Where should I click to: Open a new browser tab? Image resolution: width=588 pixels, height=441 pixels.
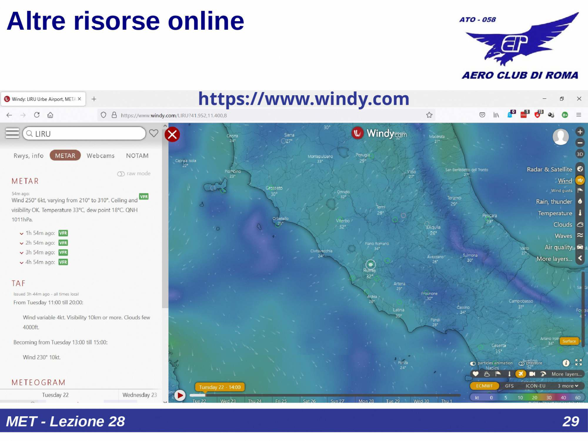pos(94,99)
